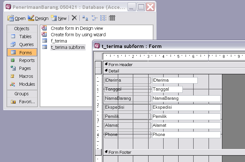
Task: Select the Alamat text box
Action: (187, 125)
